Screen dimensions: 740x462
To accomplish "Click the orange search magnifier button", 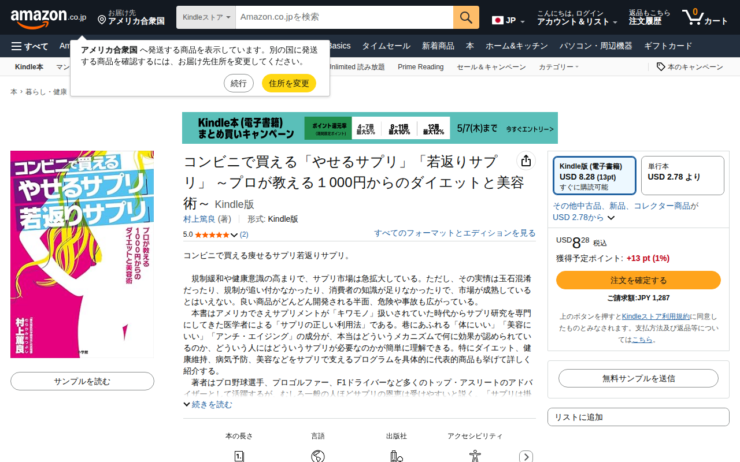I will [466, 17].
